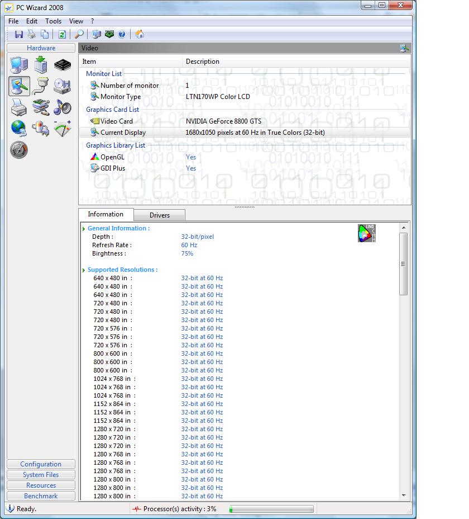Select the Power battery and plug icon
This screenshot has width=469, height=519.
41,129
